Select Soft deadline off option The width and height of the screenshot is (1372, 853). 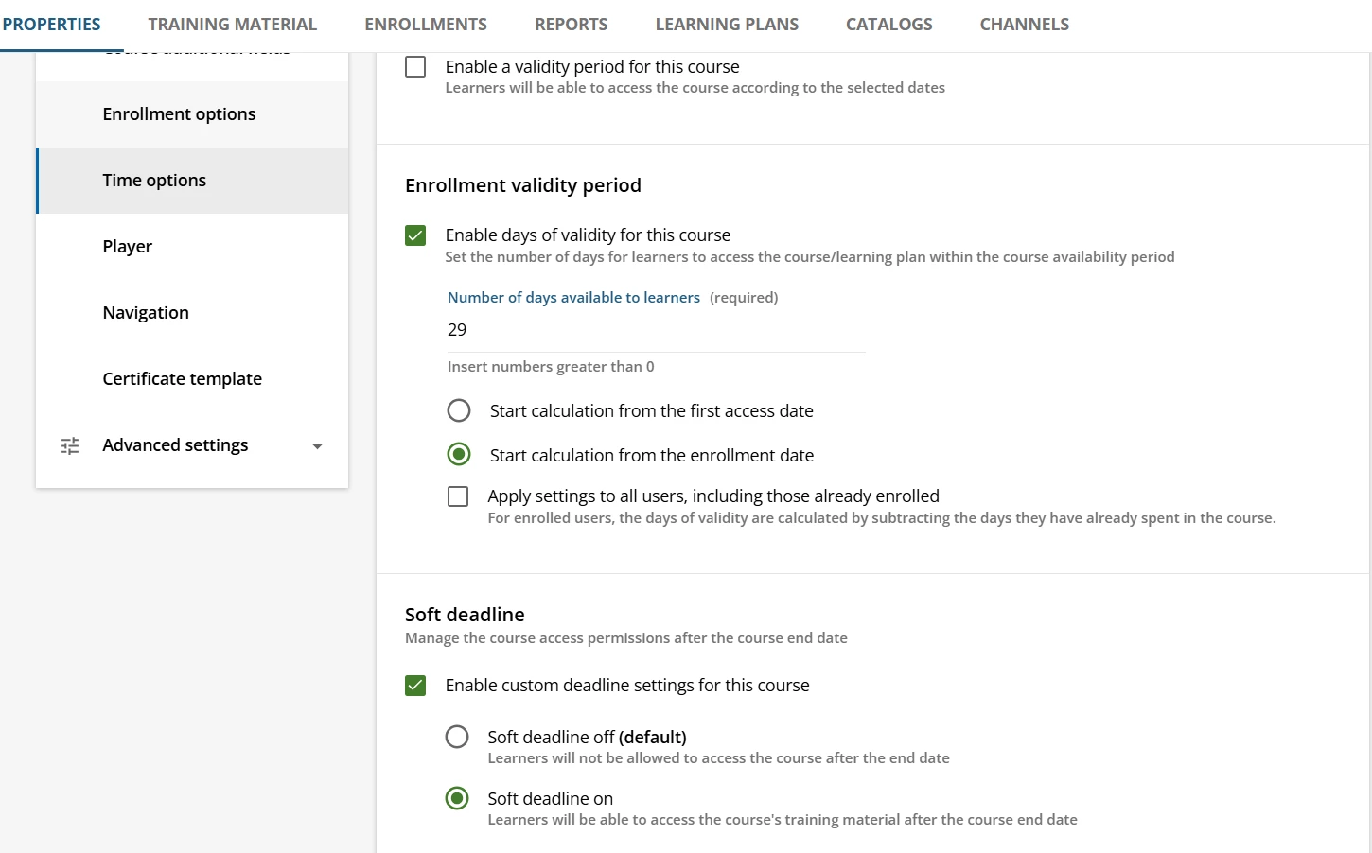coord(457,737)
